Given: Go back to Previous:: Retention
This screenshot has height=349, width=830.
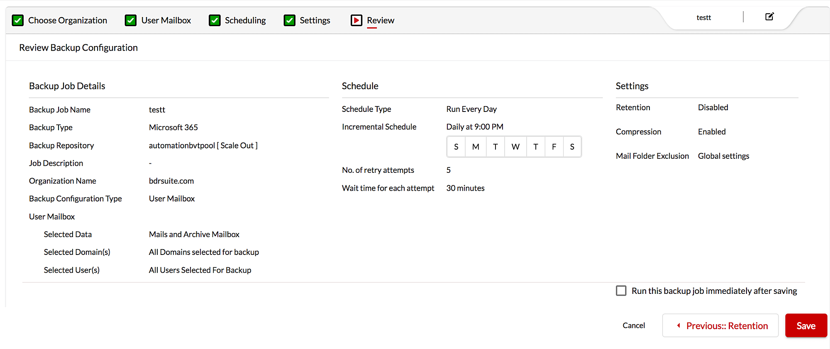Looking at the screenshot, I should point(720,325).
